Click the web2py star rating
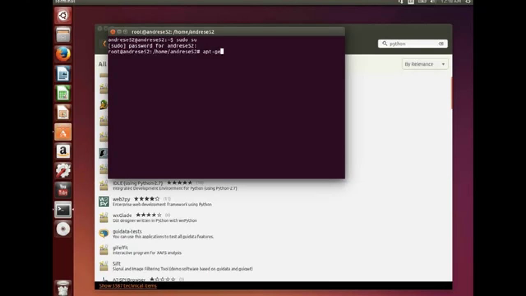 tap(146, 199)
